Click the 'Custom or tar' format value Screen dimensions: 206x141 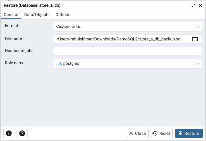(69, 26)
